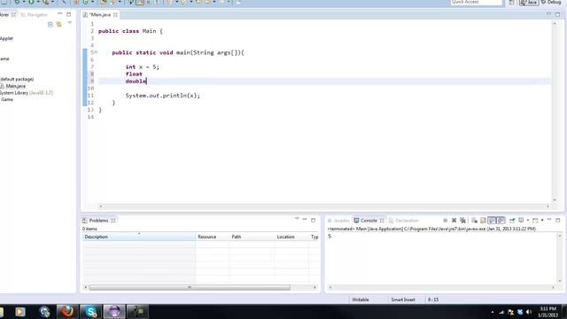The image size is (567, 319).
Task: Click the Debug toolbar icon
Action: 17,2
